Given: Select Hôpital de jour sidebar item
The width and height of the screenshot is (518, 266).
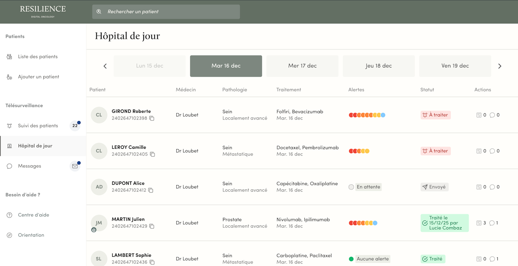Looking at the screenshot, I should (43, 146).
